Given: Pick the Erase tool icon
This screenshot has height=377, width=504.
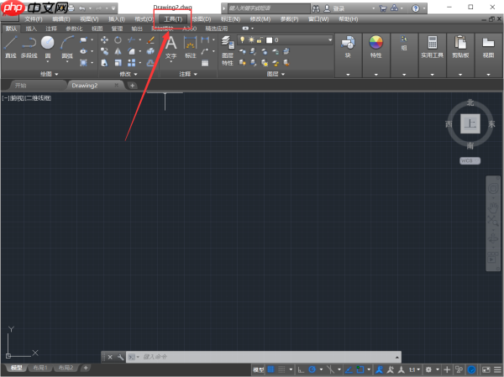Looking at the screenshot, I should point(150,39).
